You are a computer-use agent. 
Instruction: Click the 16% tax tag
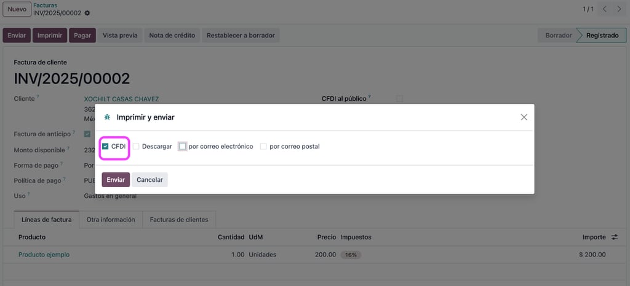click(x=351, y=255)
